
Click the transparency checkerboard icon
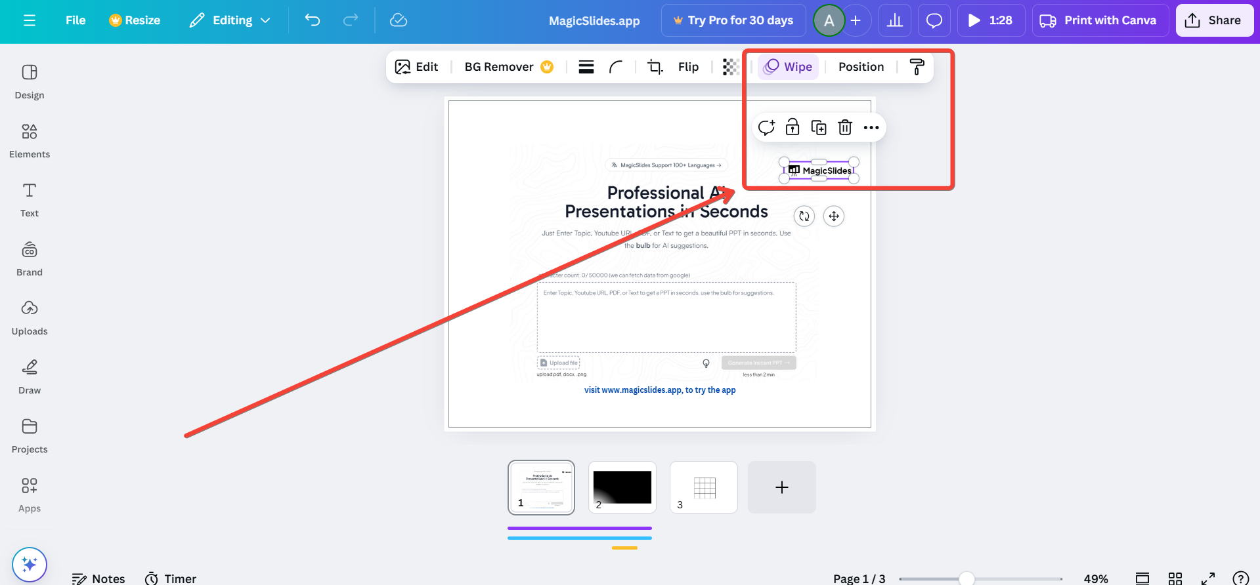pos(730,67)
